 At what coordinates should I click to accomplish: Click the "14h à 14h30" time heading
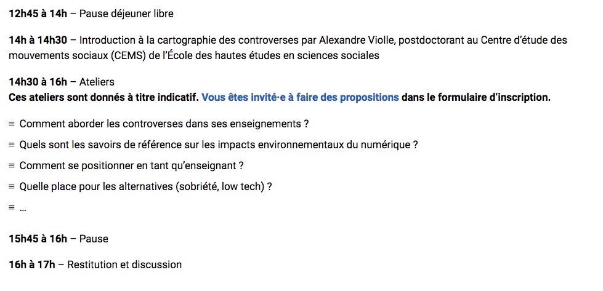[38, 40]
